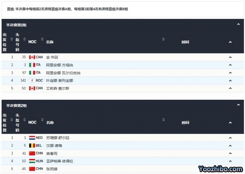Click the Belgium flag next to 汉娜·德梅

pos(32,146)
